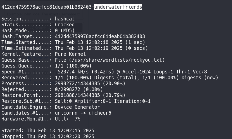232x139 pixels.
Task: Click the Rejected value 0/2998272
Action: [79, 89]
